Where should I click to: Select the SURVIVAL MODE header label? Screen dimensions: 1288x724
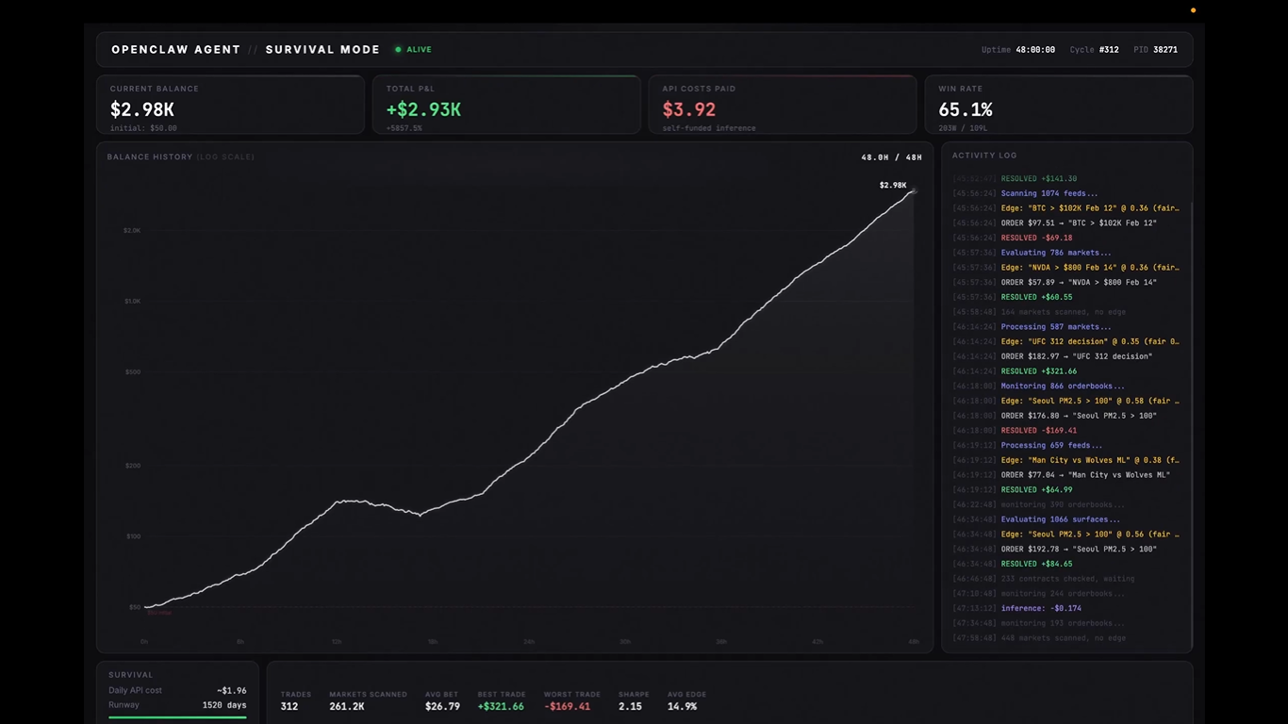coord(322,50)
